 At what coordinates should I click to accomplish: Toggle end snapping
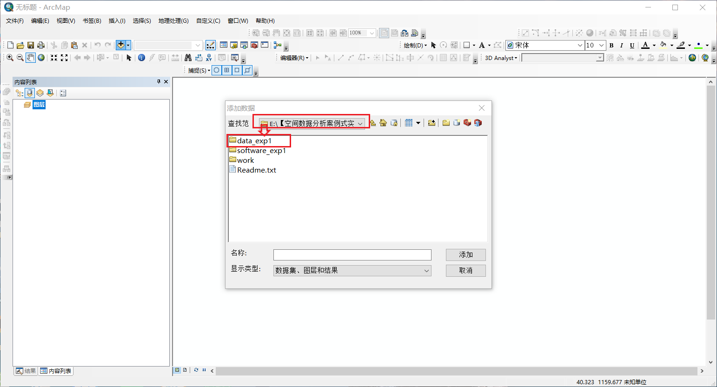(x=227, y=70)
